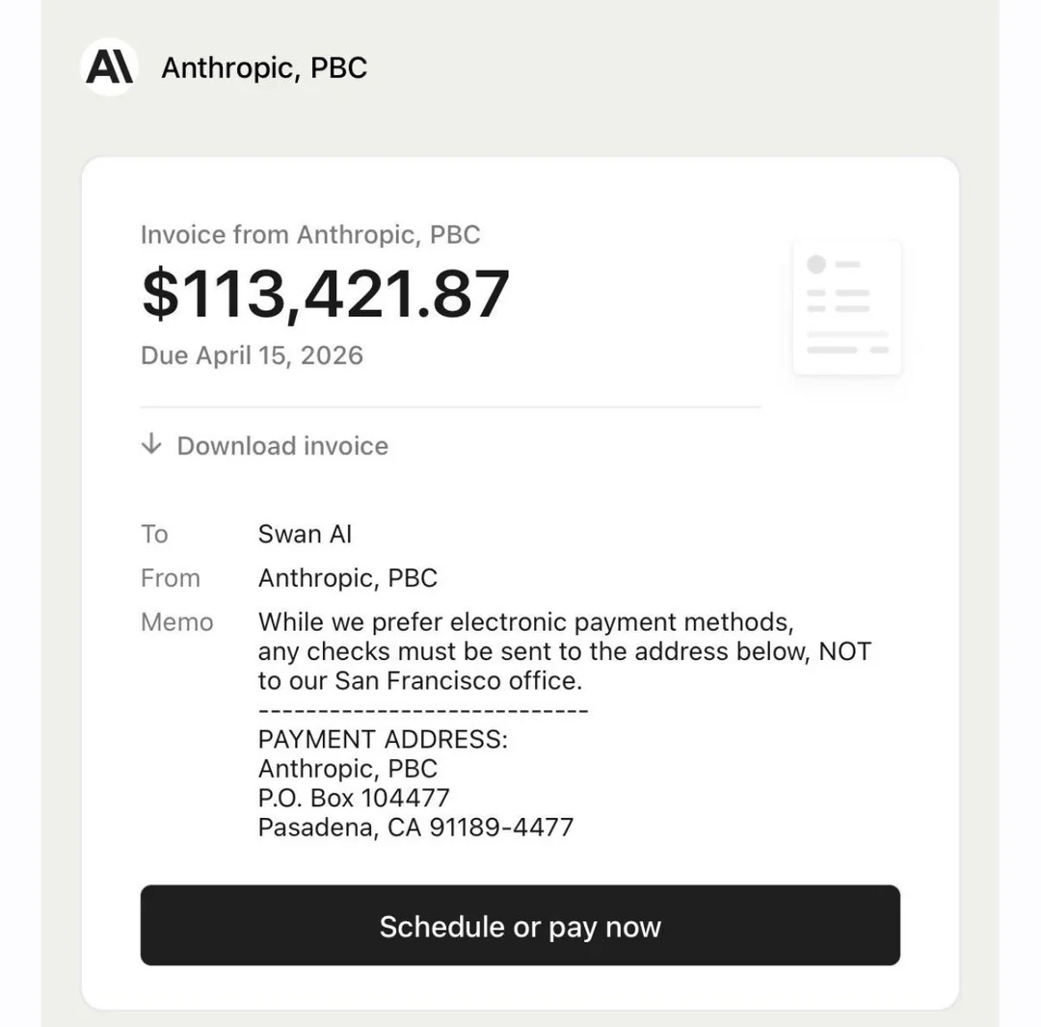
Task: Click the down-arrow icon beside Download invoice
Action: (151, 444)
